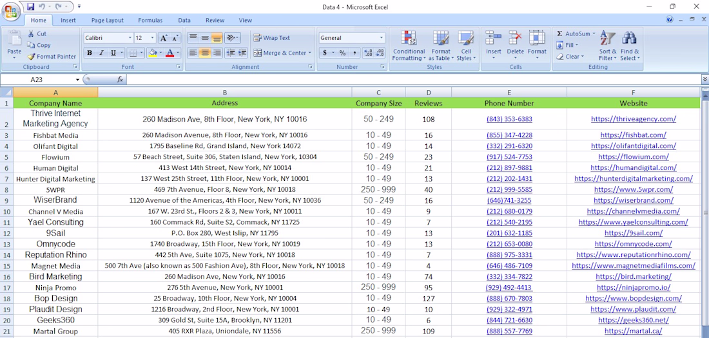This screenshot has height=338, width=709.
Task: Open the Cells group Format menu
Action: (537, 45)
